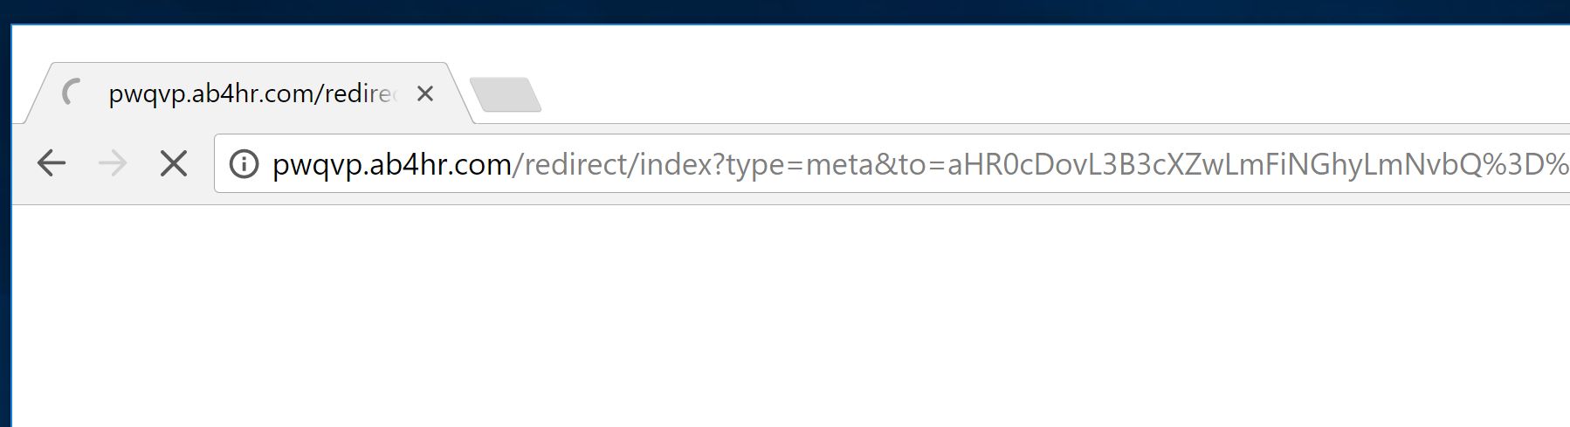Click the blank white page content area
1570x427 pixels.
pos(786,323)
